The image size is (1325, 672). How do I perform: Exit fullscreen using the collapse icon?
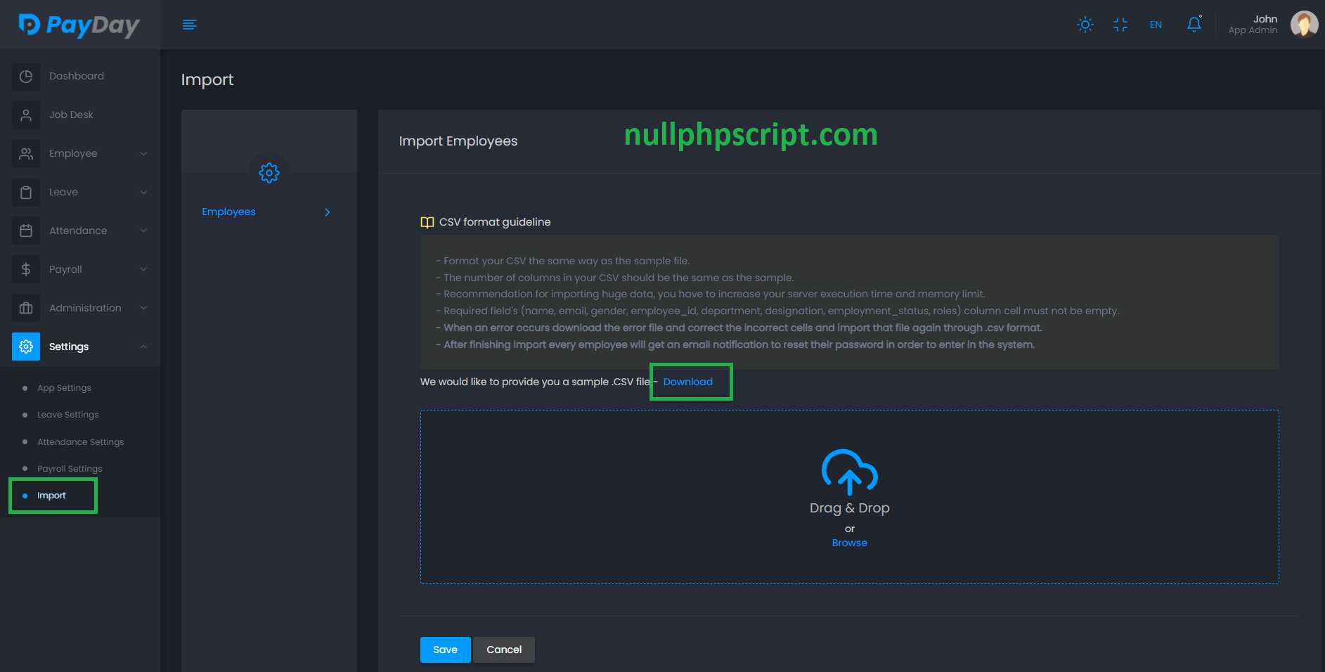tap(1120, 25)
